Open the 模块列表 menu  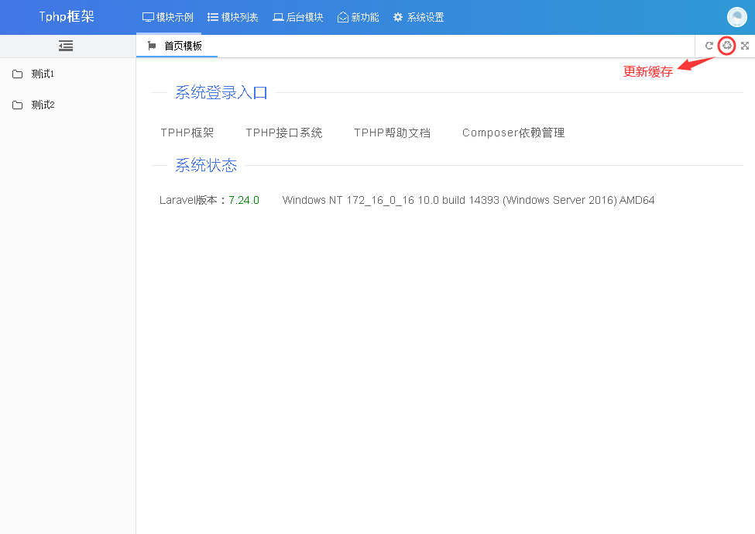coord(233,17)
